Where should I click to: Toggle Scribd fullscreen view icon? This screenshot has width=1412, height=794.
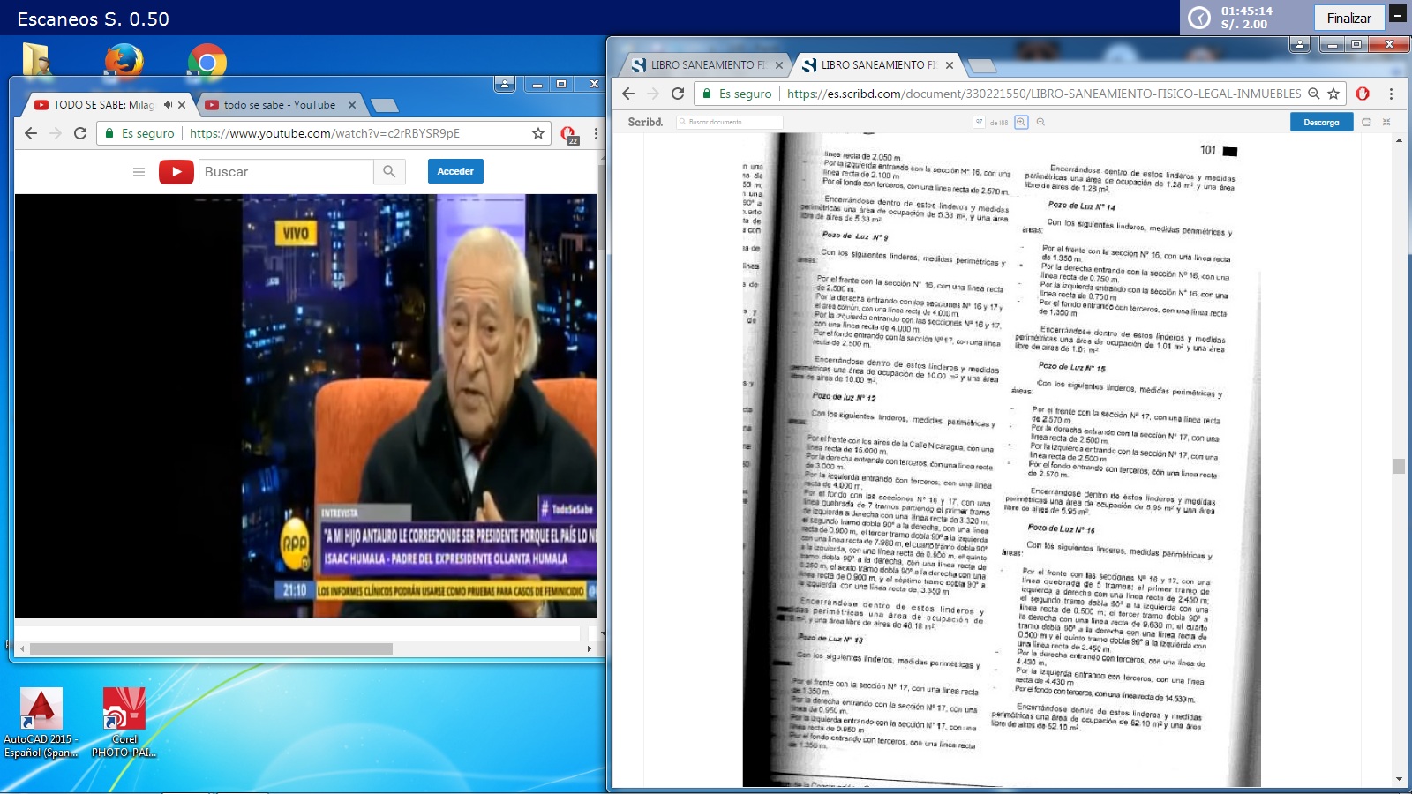1386,123
